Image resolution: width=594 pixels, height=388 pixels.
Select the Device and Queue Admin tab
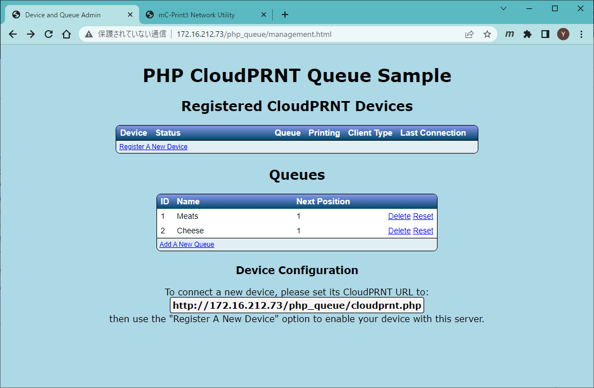pyautogui.click(x=63, y=15)
